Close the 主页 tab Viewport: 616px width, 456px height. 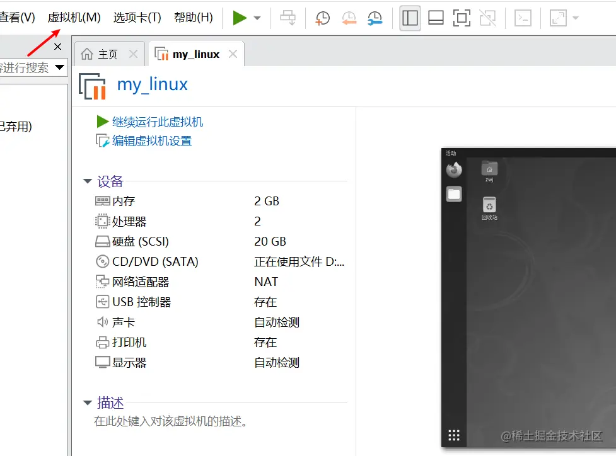134,54
